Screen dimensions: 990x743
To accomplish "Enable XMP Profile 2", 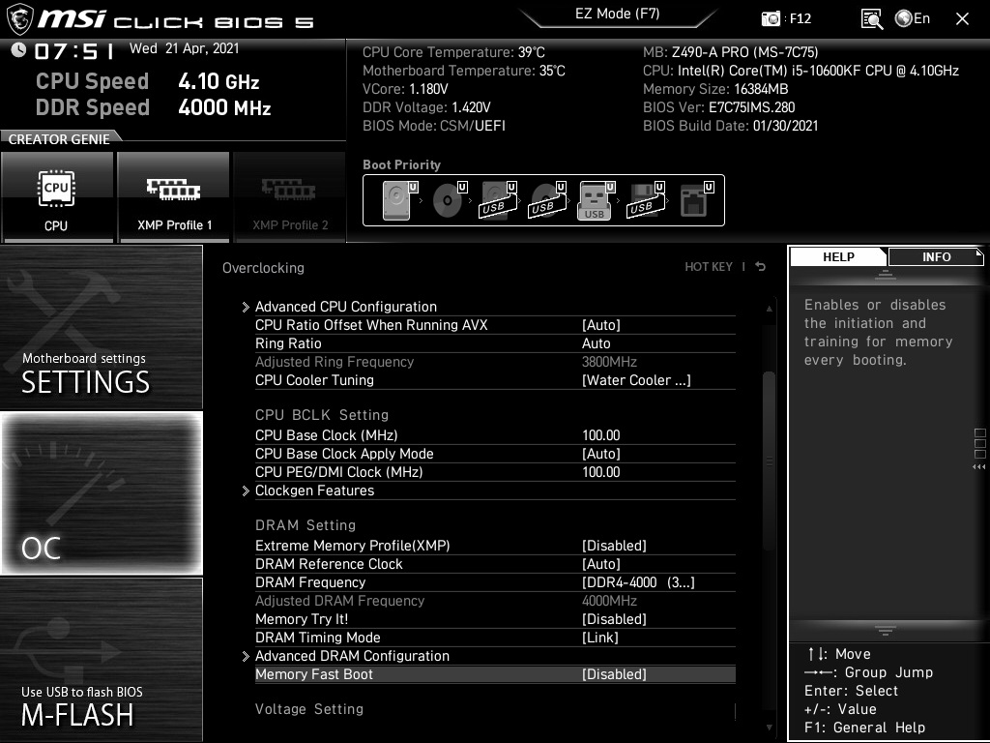I will (x=290, y=197).
